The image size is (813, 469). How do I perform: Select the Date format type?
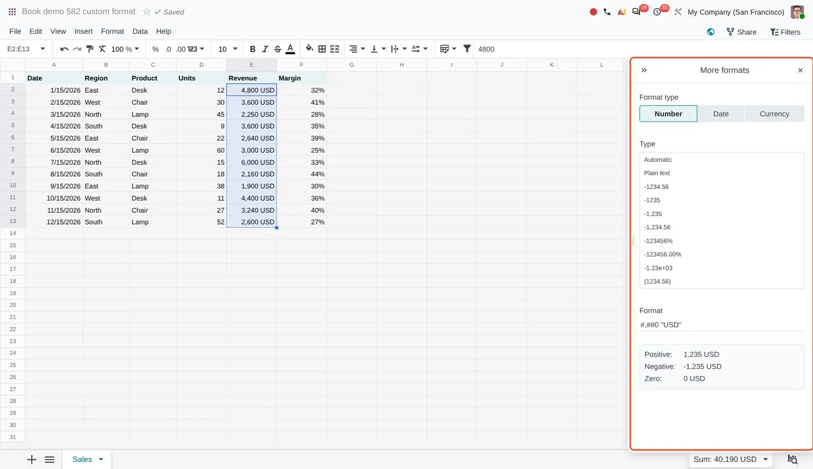point(721,114)
